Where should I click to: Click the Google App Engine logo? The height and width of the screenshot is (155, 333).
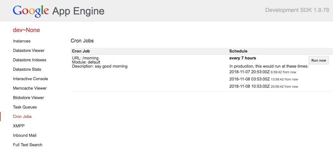(58, 11)
